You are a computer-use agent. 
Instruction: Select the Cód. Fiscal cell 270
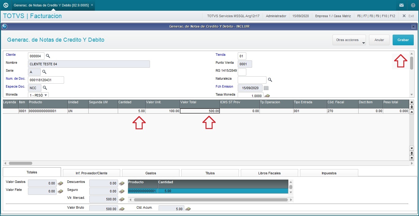pos(343,111)
